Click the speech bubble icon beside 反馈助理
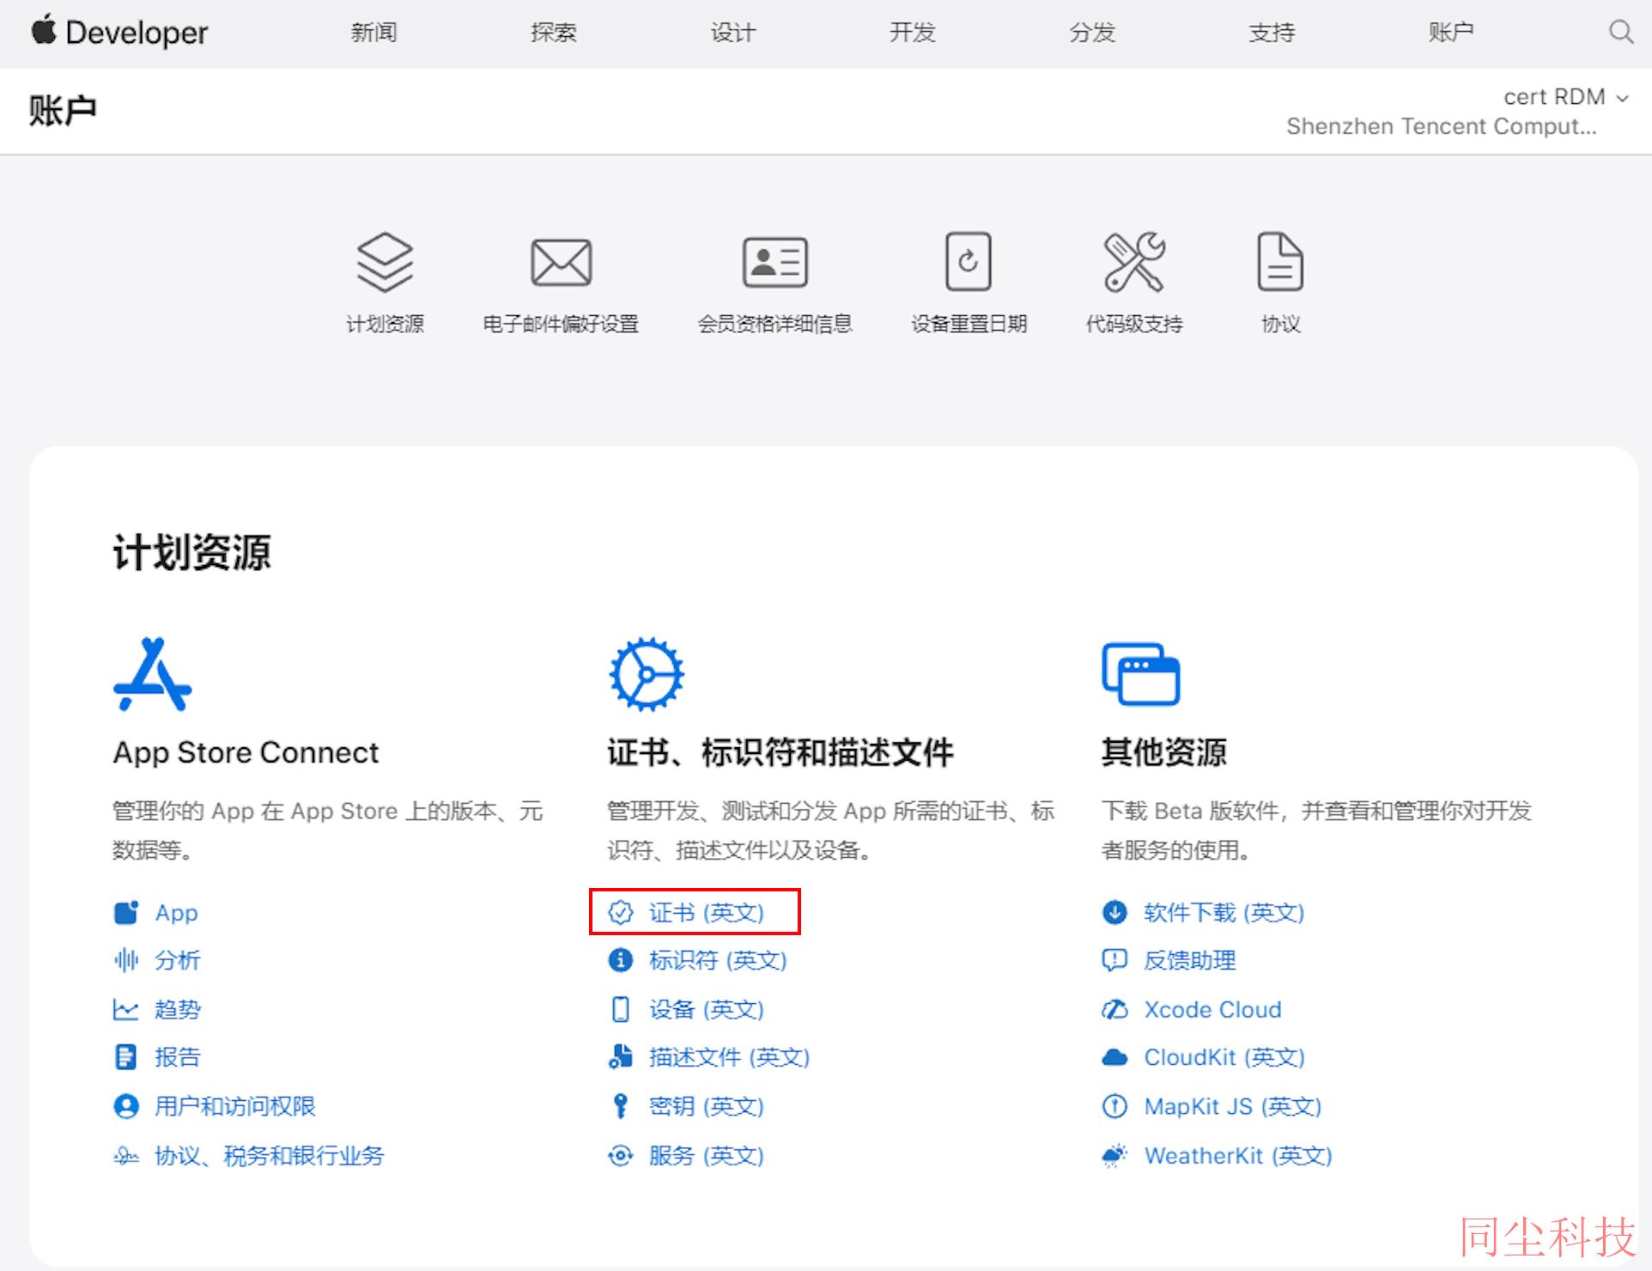Screen dimensions: 1652x1271 [x=1114, y=960]
